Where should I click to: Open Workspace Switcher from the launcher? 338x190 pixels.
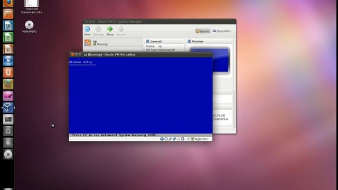click(8, 119)
